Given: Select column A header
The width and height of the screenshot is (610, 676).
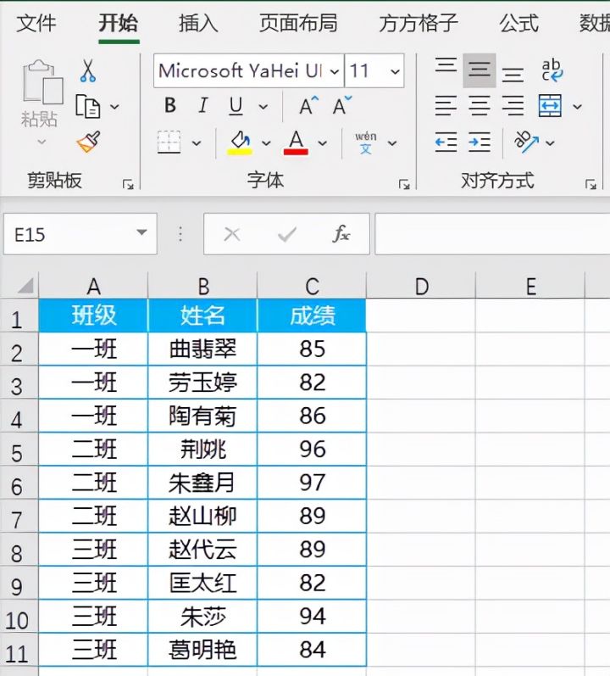Looking at the screenshot, I should (x=93, y=287).
